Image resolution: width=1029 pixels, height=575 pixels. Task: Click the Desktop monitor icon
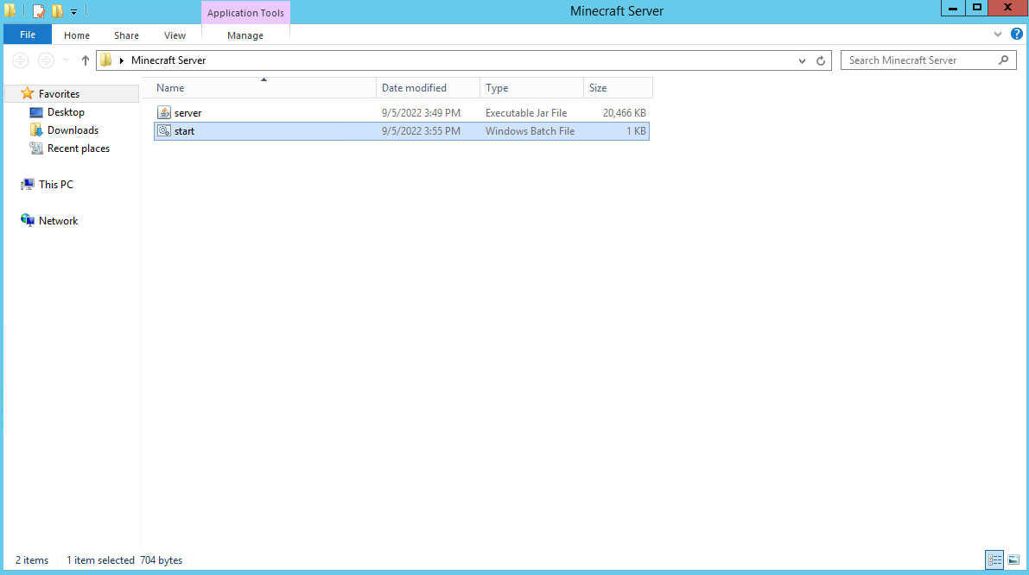pos(36,112)
